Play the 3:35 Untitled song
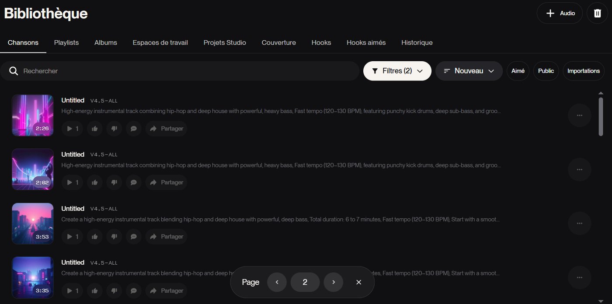612x304 pixels. 72,290
